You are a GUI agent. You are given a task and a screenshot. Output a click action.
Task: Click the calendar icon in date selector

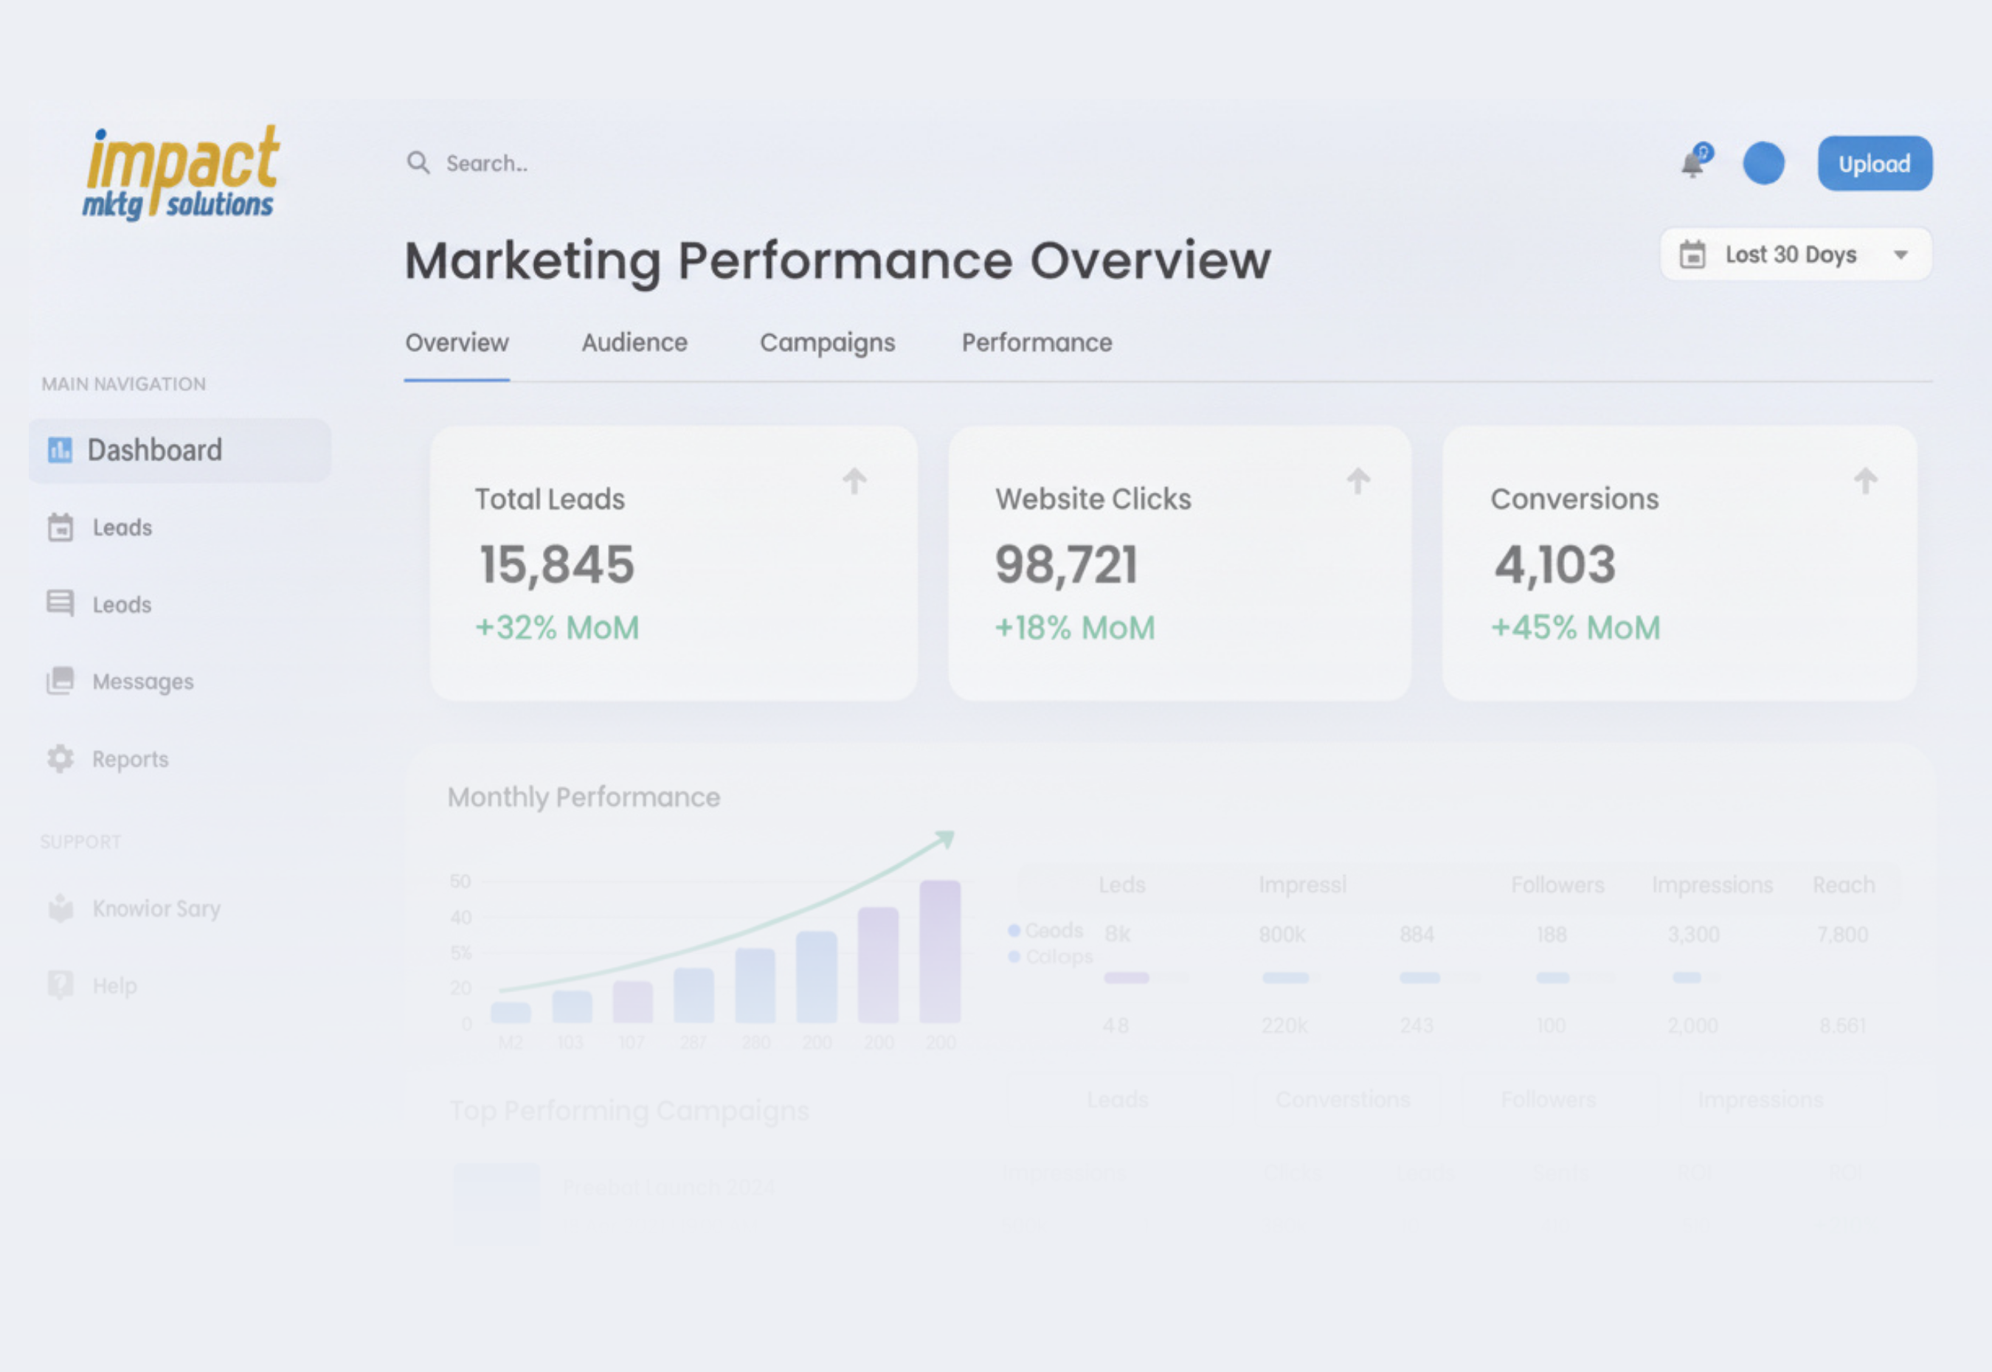pyautogui.click(x=1692, y=254)
